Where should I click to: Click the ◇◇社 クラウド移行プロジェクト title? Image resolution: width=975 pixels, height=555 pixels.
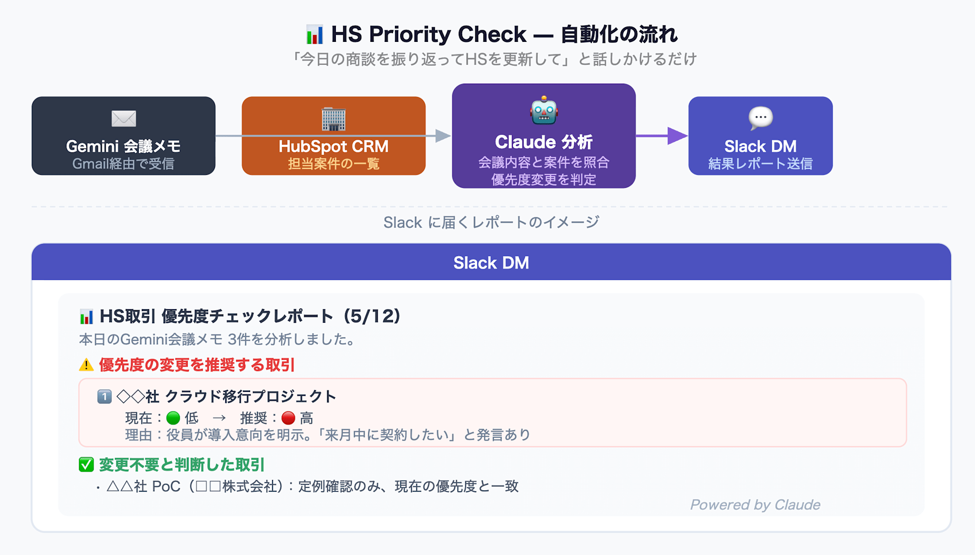[226, 397]
